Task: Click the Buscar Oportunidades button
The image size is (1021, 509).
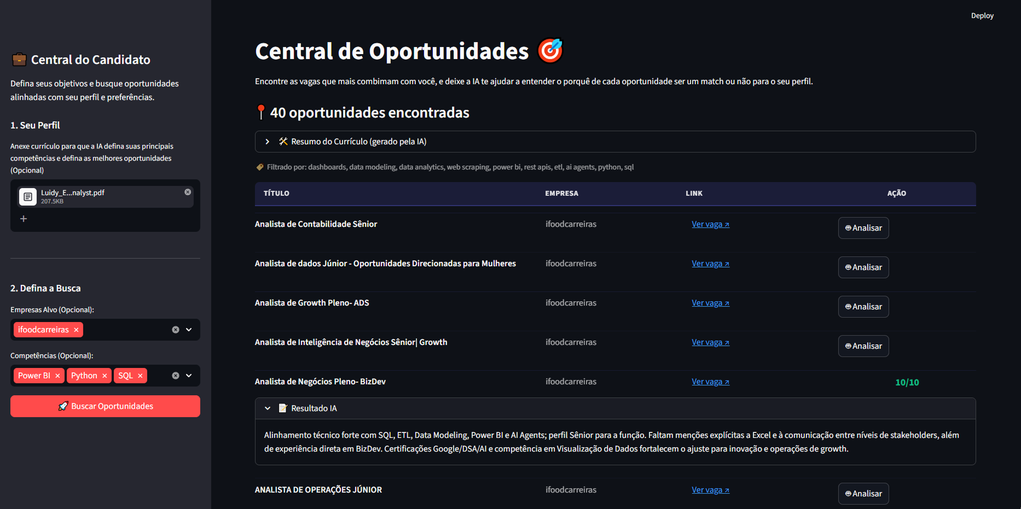Action: click(105, 406)
